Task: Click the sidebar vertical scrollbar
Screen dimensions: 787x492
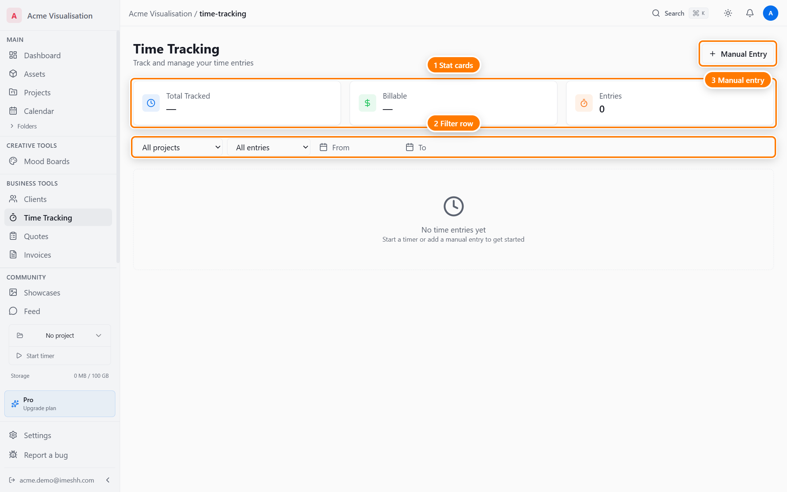Action: [118, 147]
